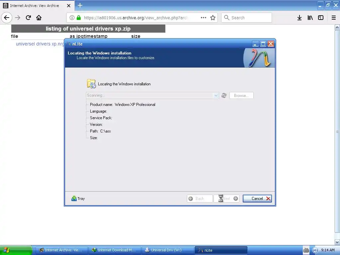This screenshot has height=255, width=340.
Task: Open the Windows Start button
Action: 16,250
